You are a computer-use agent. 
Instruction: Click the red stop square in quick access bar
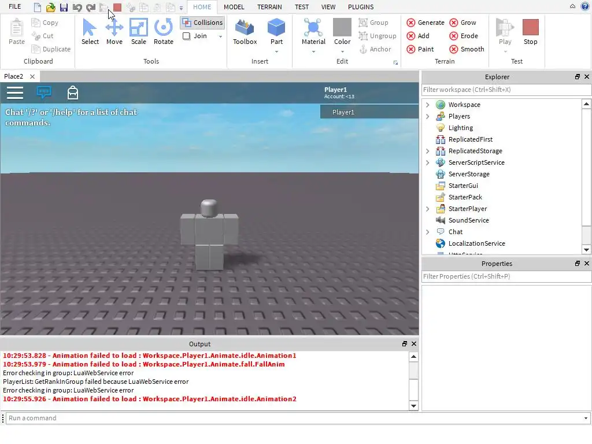point(117,7)
